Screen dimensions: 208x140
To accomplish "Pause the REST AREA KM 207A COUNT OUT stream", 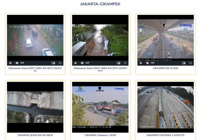I will pyautogui.click(x=75, y=63).
